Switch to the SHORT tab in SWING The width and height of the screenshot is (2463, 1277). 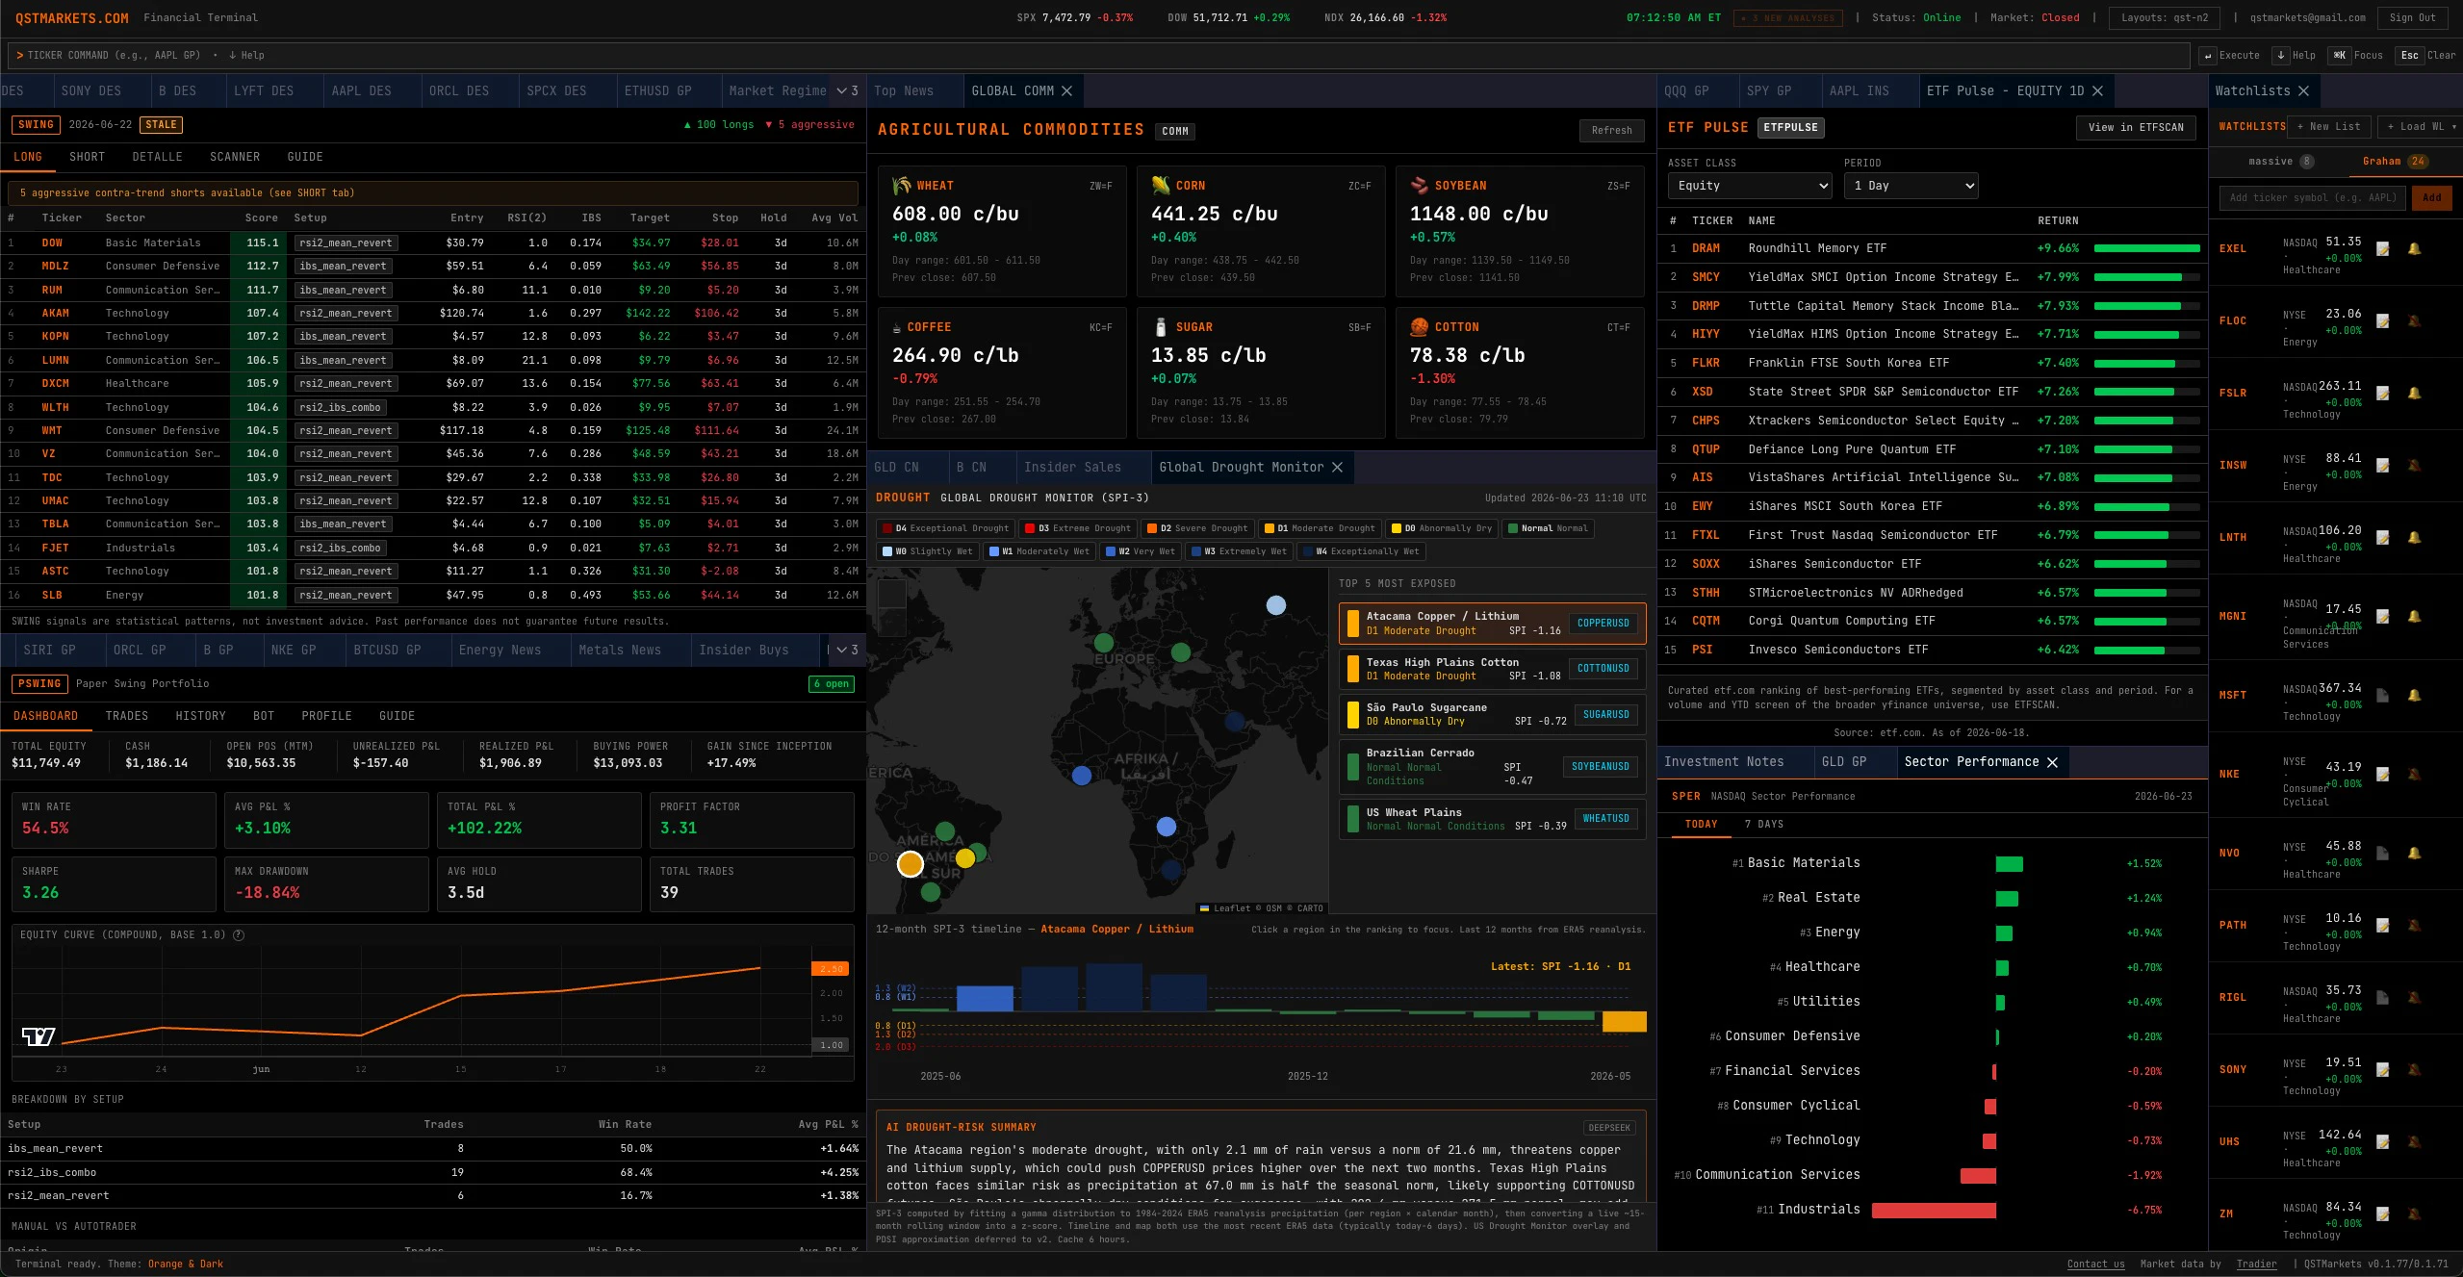pos(87,157)
